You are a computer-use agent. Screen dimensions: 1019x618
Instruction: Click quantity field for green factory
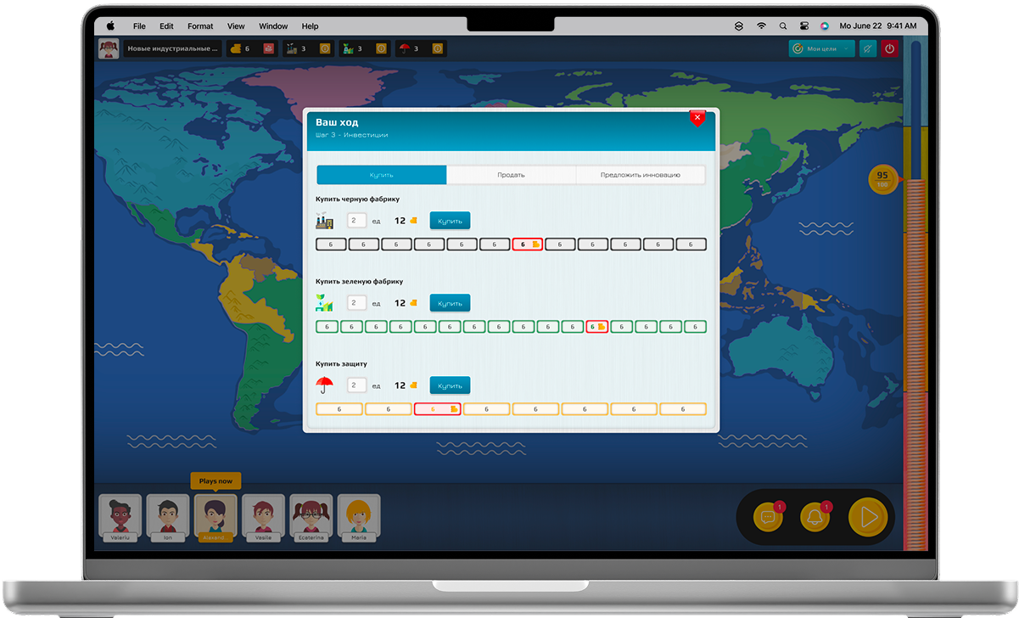point(356,303)
